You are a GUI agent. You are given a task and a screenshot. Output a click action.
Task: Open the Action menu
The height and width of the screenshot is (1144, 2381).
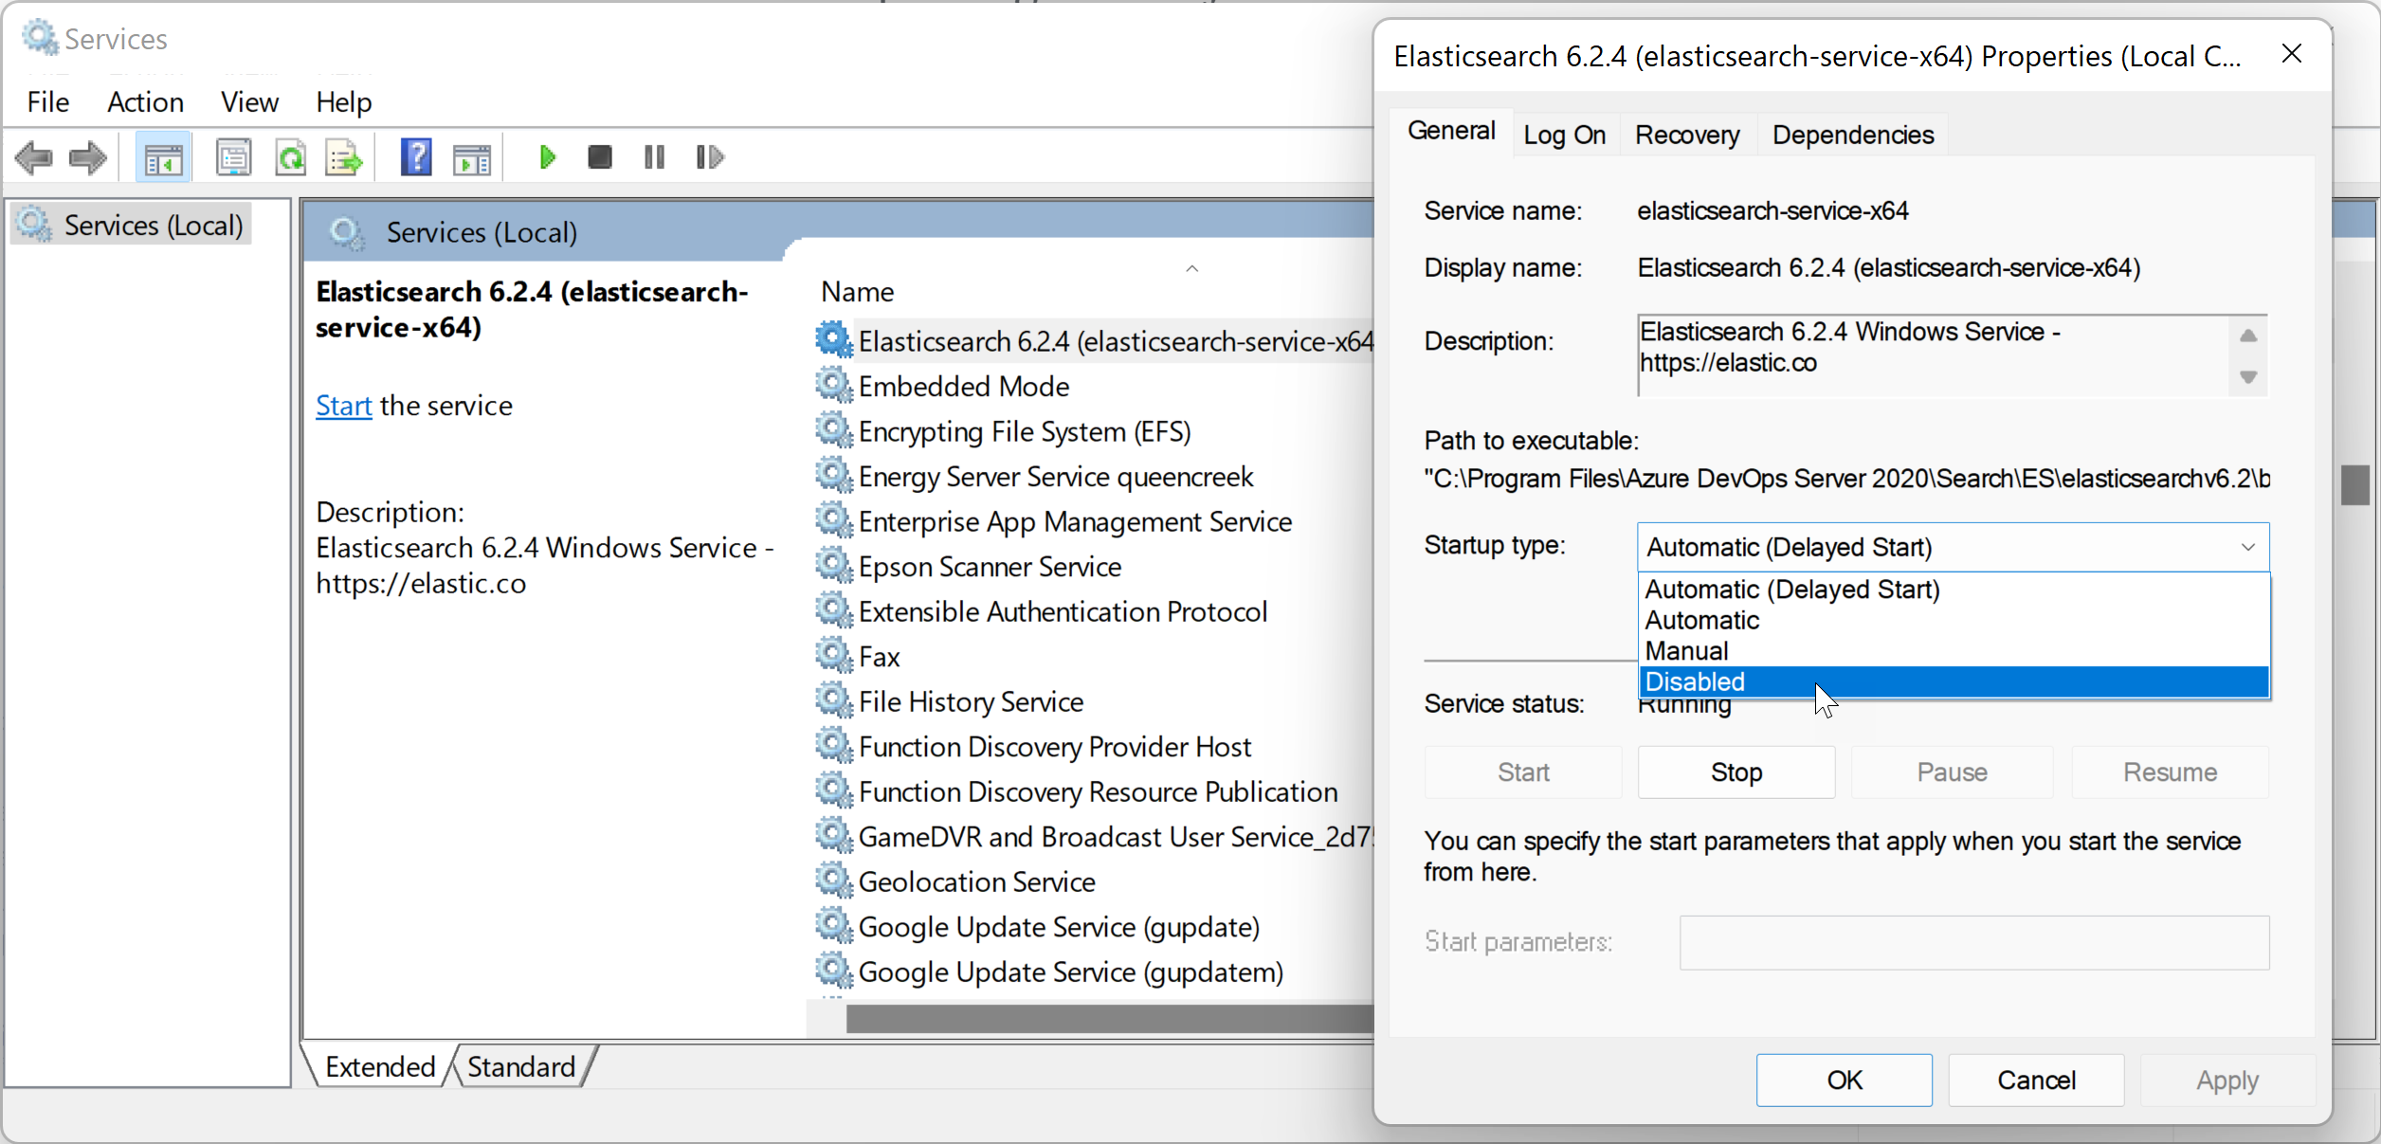(145, 101)
